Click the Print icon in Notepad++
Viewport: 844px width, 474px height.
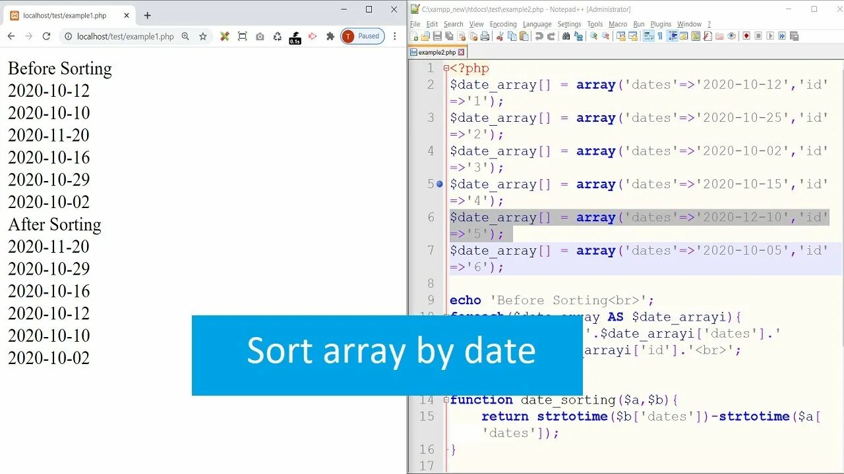click(x=485, y=36)
